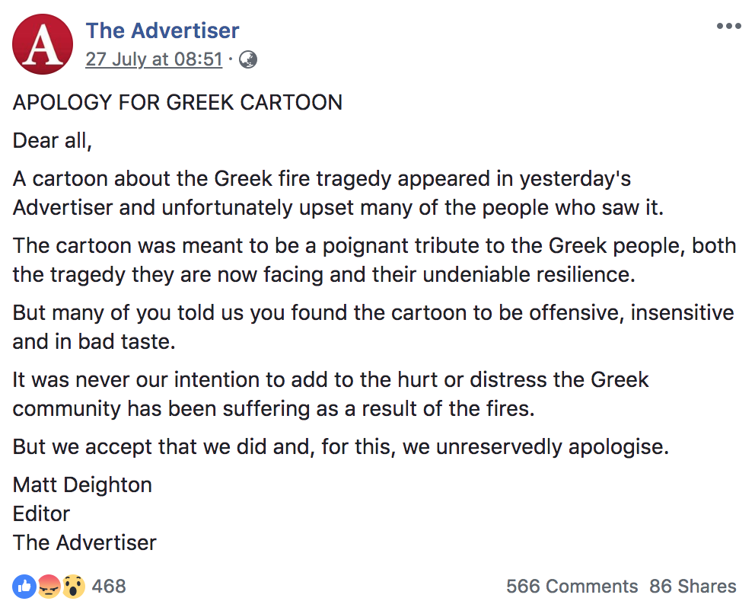Open the 27 July at 08:51 timestamp
This screenshot has height=614, width=755.
point(154,59)
